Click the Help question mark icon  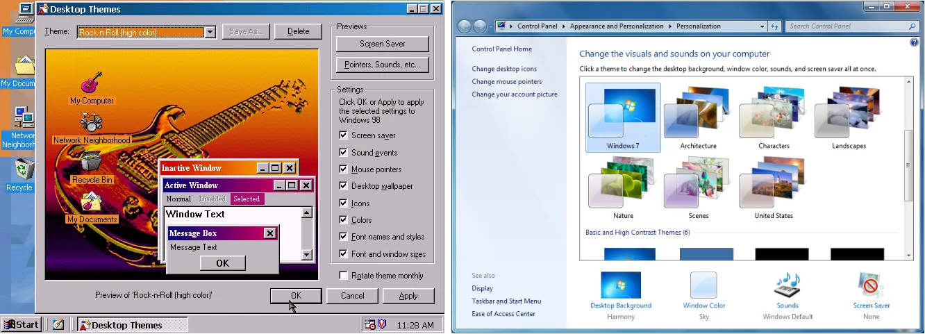point(914,43)
